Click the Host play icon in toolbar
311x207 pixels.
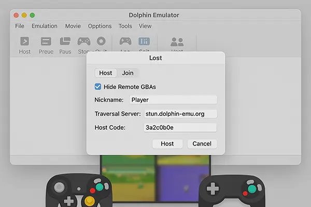24,41
